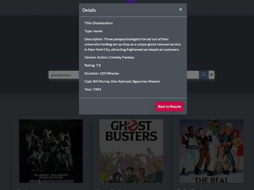Click the Cast line listing Bill Murray

click(122, 81)
